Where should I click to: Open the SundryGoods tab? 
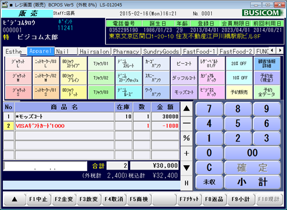point(161,52)
